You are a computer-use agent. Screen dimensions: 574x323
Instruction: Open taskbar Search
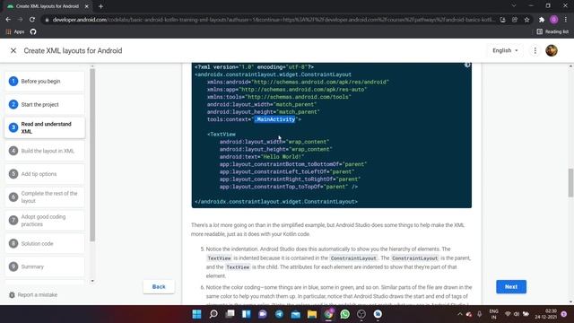tap(213, 314)
